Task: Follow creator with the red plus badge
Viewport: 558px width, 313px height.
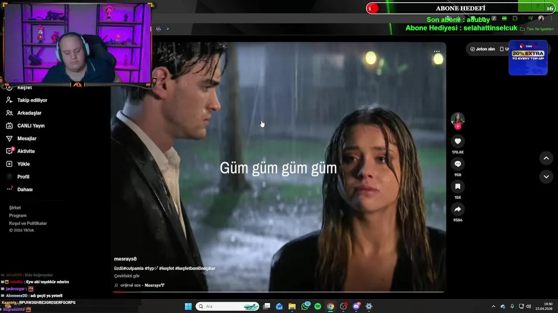Action: (x=458, y=127)
